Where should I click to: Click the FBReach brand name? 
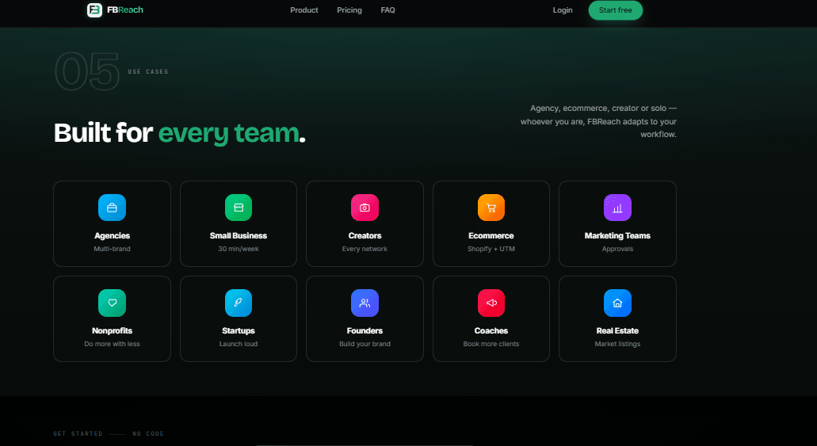coord(125,10)
